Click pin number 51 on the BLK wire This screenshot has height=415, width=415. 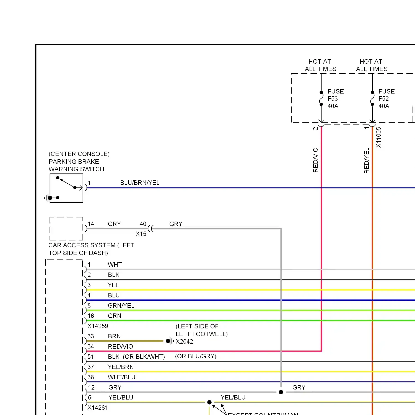point(91,357)
